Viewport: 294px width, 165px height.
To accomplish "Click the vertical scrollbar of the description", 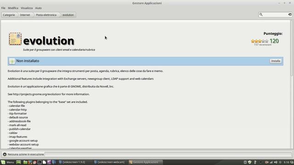I will point(291,49).
